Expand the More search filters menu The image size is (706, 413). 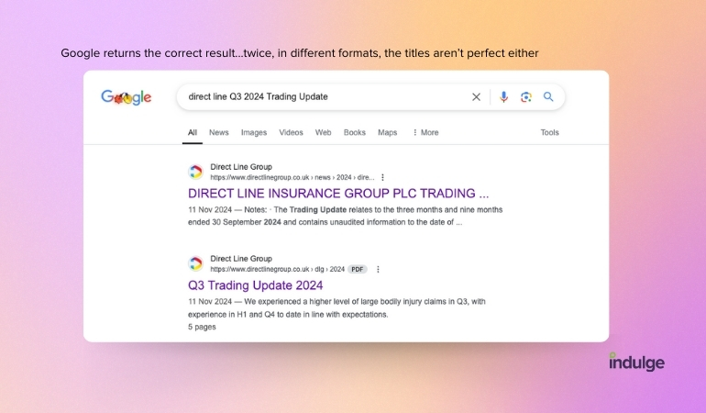425,132
